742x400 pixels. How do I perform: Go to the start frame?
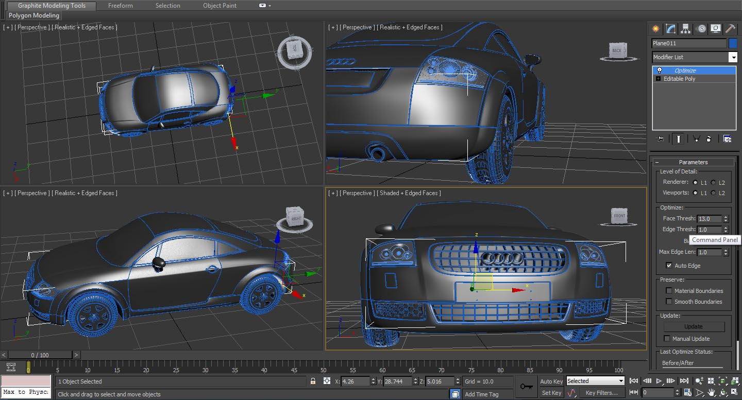pyautogui.click(x=634, y=381)
